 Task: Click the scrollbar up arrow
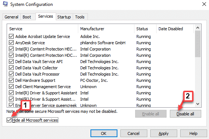coord(198,28)
